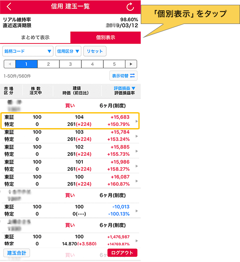
Task: Click the 市場区分 column header
Action: tap(8, 91)
